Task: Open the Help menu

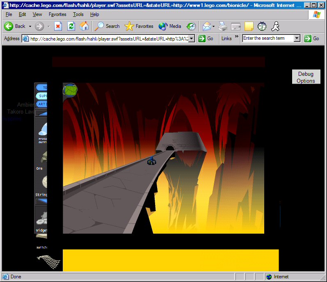Action: pyautogui.click(x=94, y=14)
